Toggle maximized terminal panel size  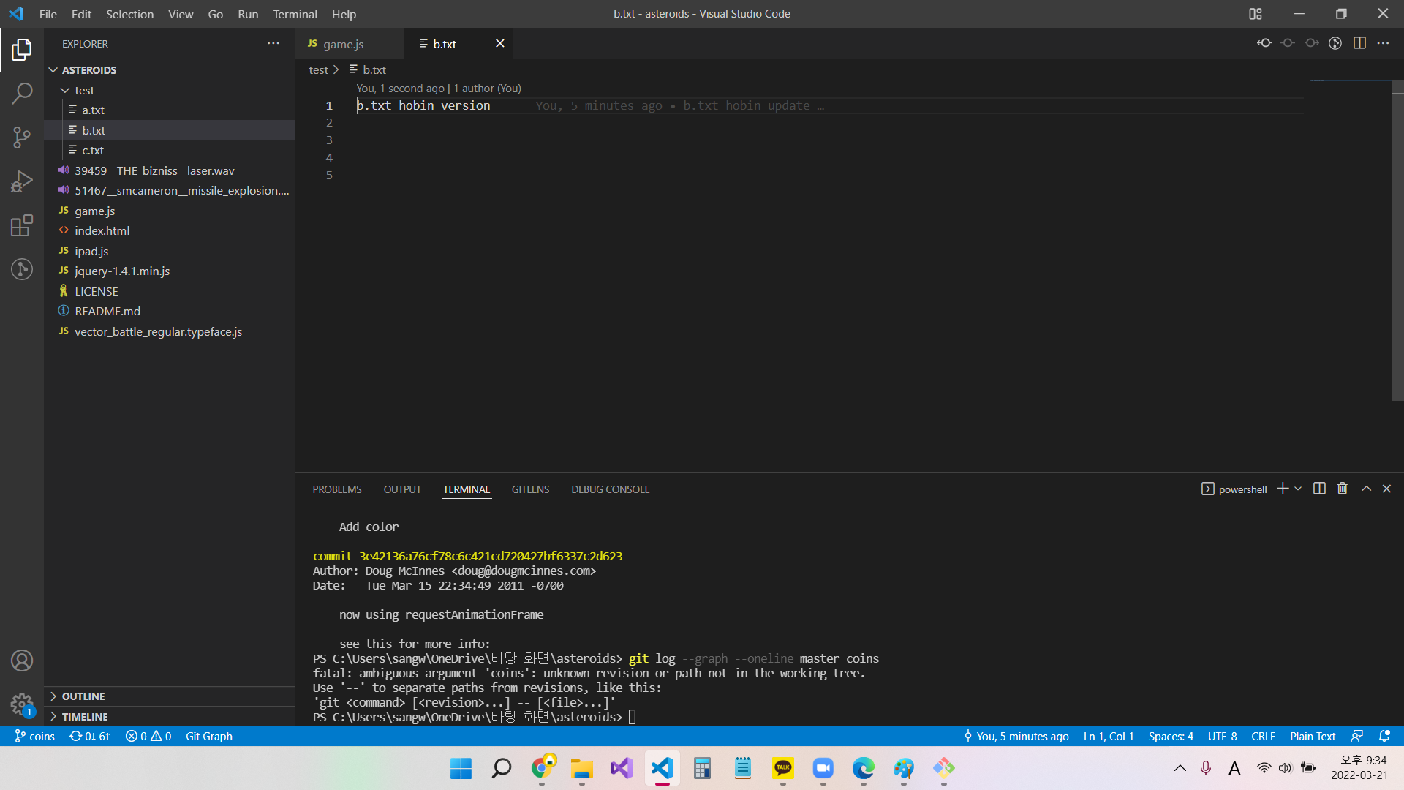[x=1366, y=489]
